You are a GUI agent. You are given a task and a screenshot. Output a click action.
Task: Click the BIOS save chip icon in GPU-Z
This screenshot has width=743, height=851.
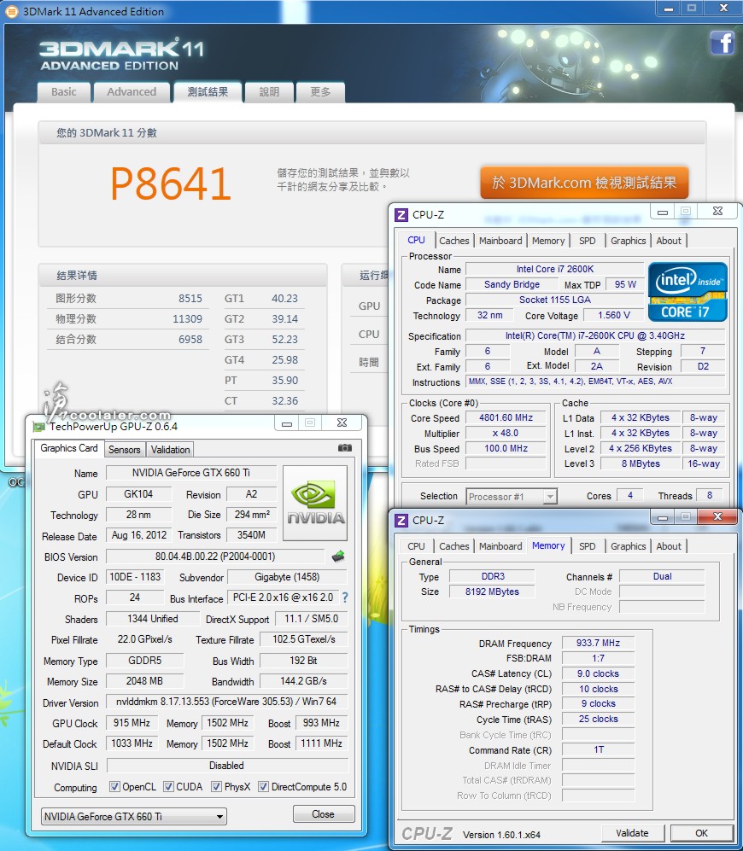coord(338,556)
